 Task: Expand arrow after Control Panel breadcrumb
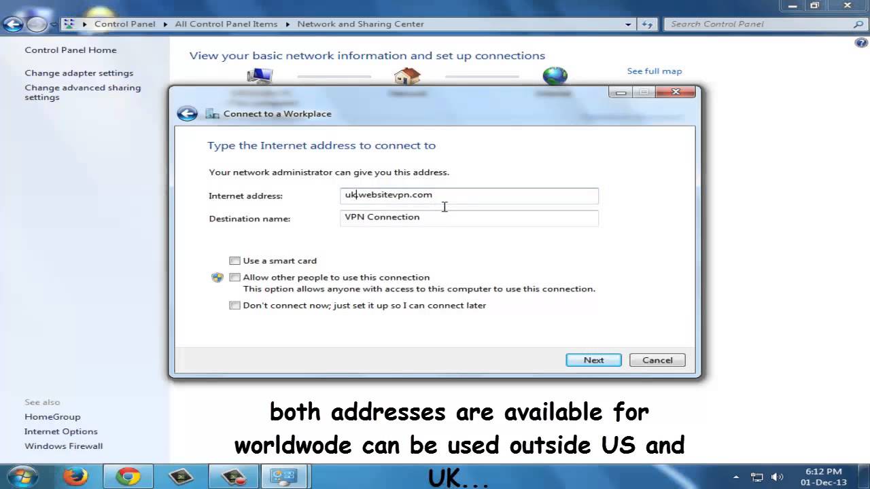[x=166, y=24]
